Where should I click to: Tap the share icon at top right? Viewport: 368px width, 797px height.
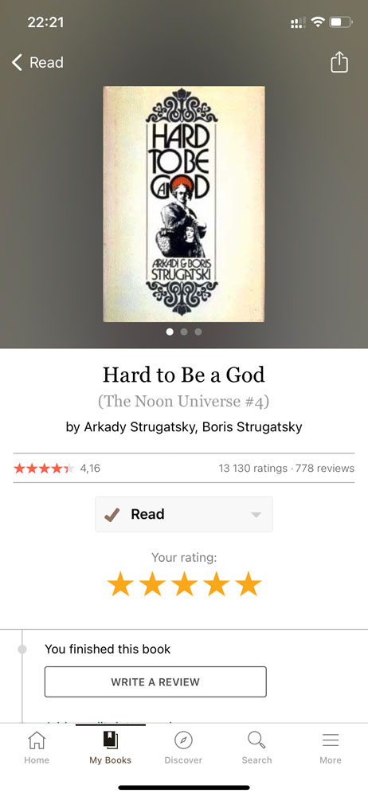pos(339,62)
